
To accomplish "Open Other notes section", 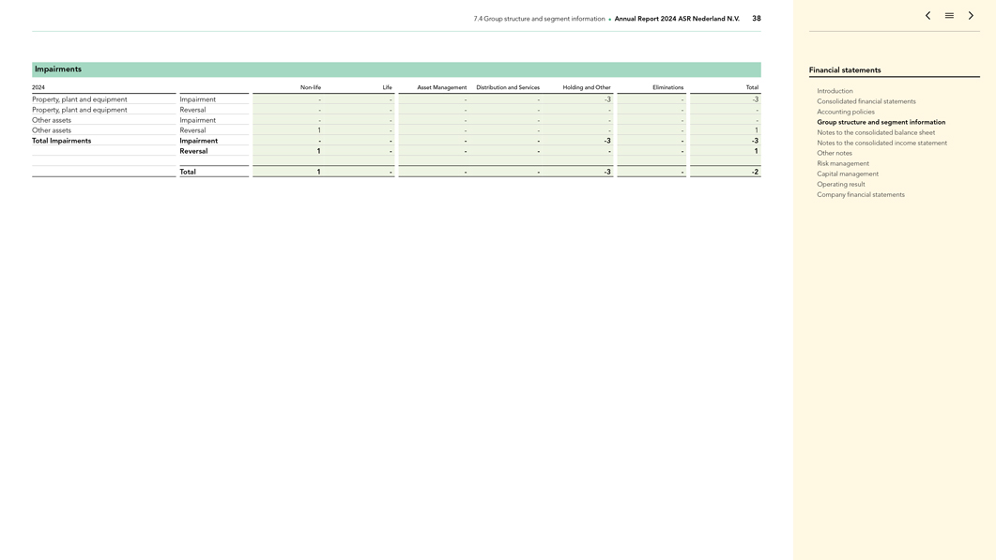I will 835,153.
